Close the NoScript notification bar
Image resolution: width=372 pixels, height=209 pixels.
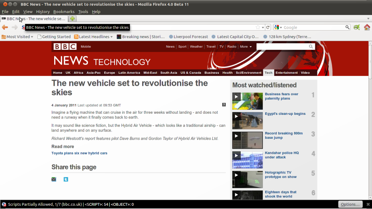[x=368, y=204]
